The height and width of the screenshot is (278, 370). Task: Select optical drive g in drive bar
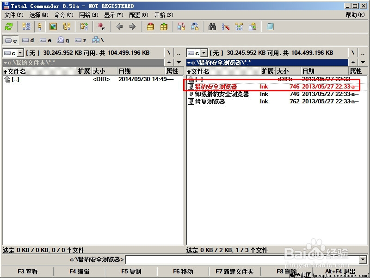[63, 40]
